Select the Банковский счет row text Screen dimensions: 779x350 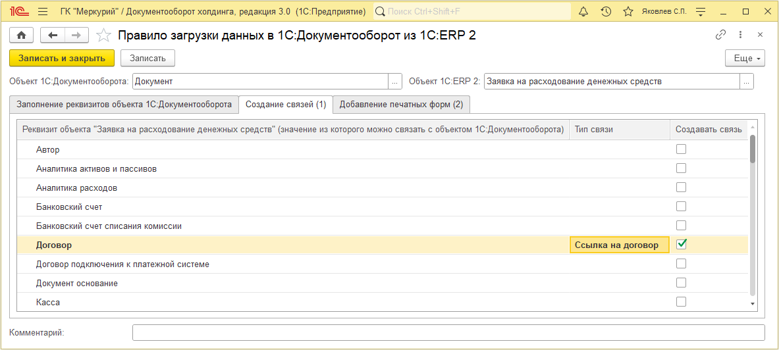click(x=69, y=207)
